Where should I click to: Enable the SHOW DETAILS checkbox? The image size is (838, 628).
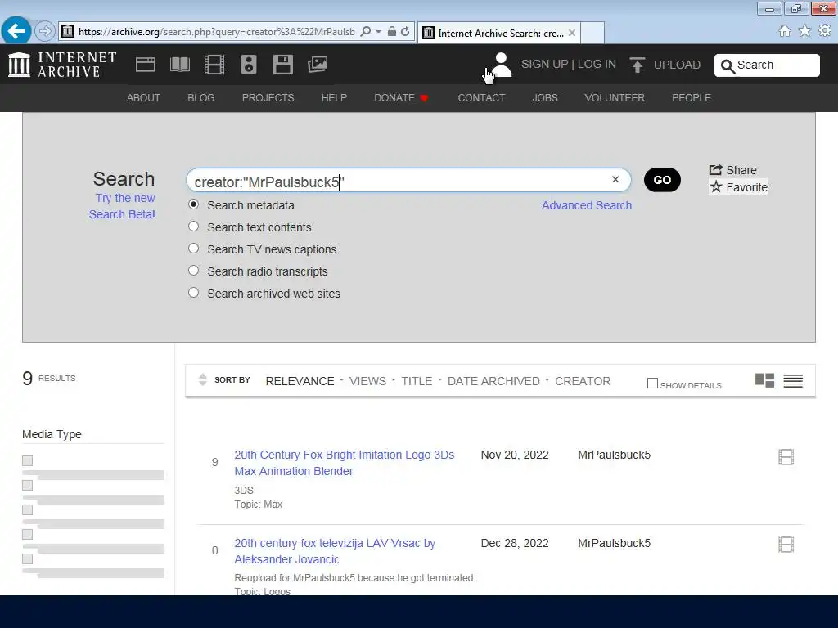pos(652,383)
